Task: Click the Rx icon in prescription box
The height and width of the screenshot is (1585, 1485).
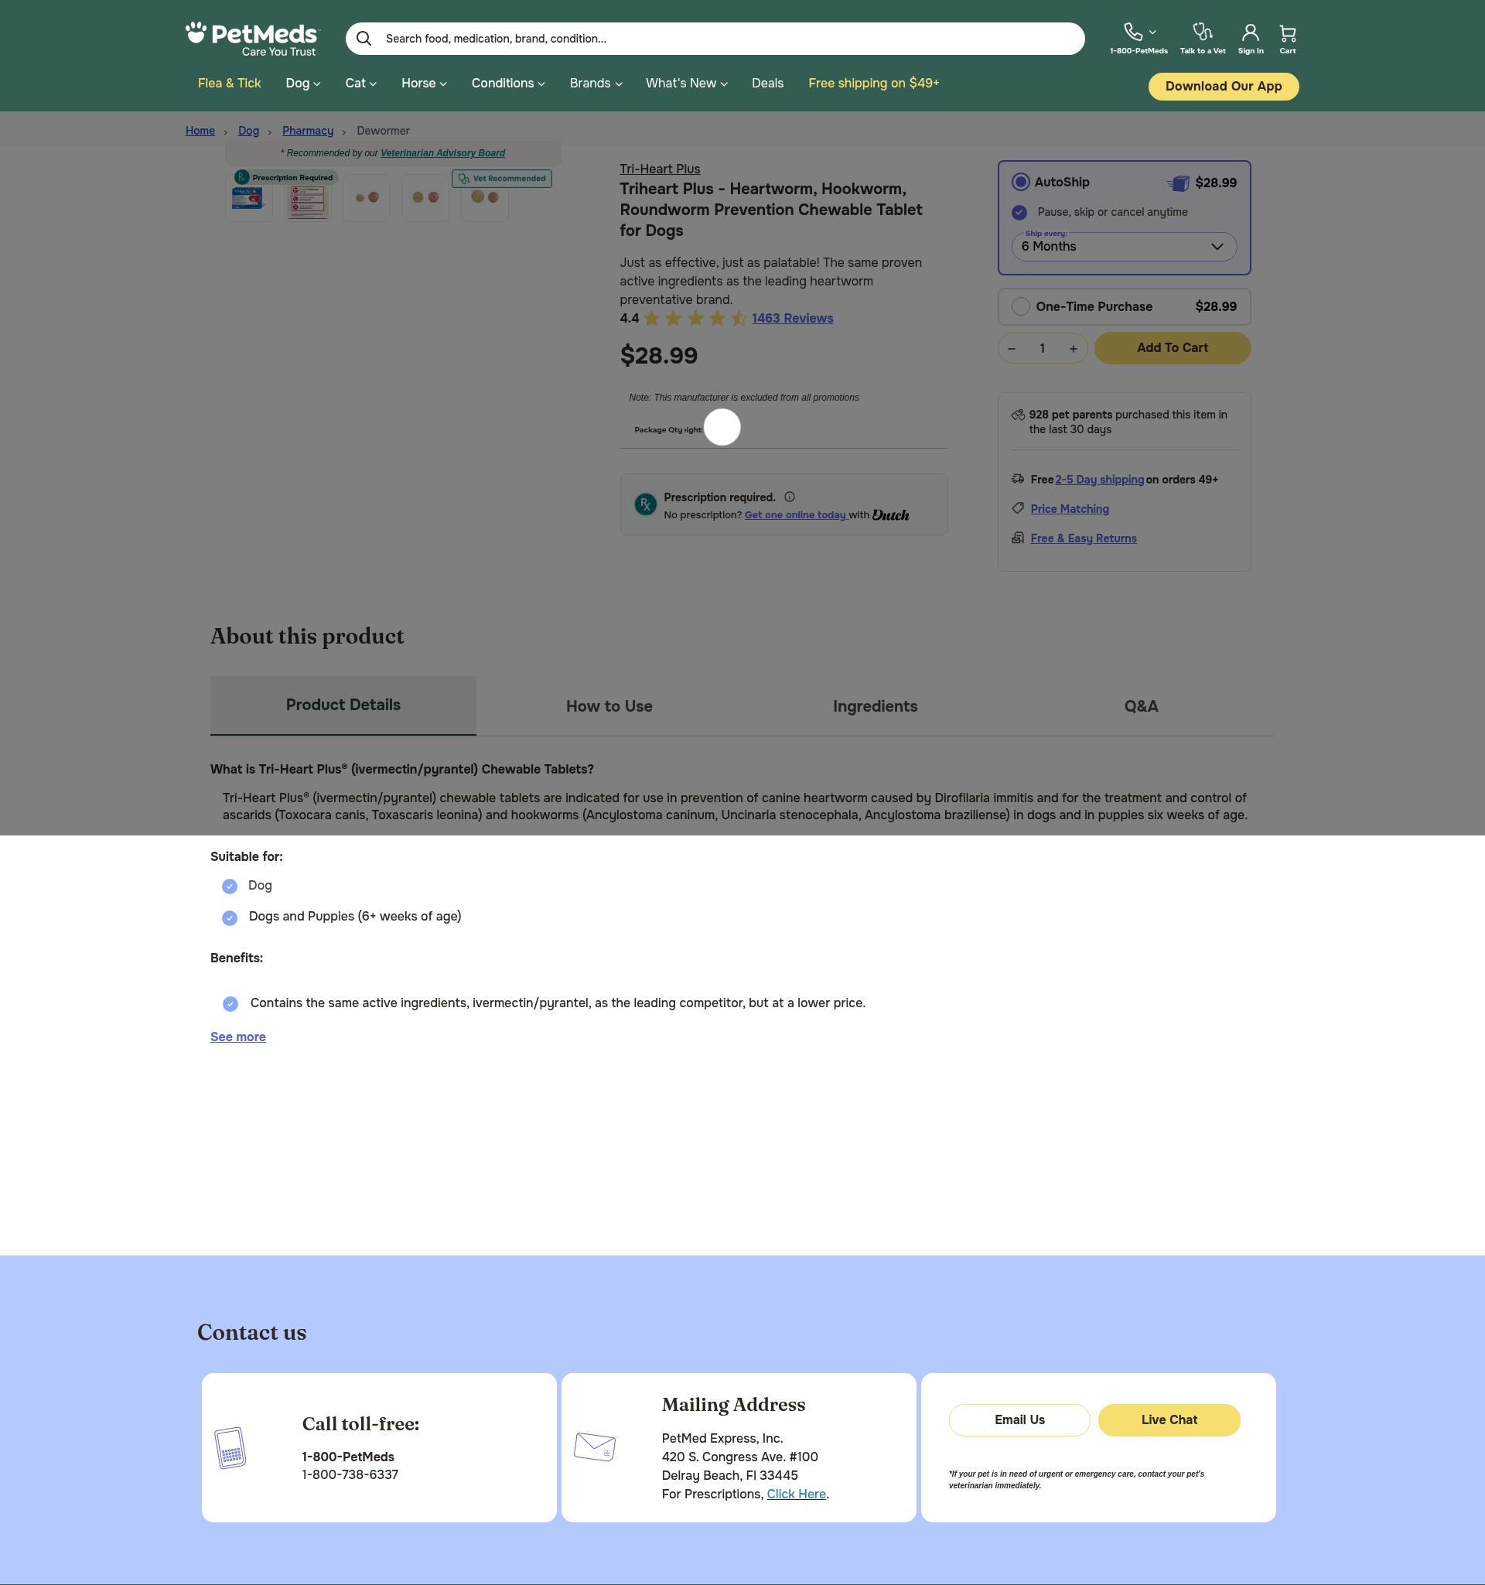Action: [645, 504]
